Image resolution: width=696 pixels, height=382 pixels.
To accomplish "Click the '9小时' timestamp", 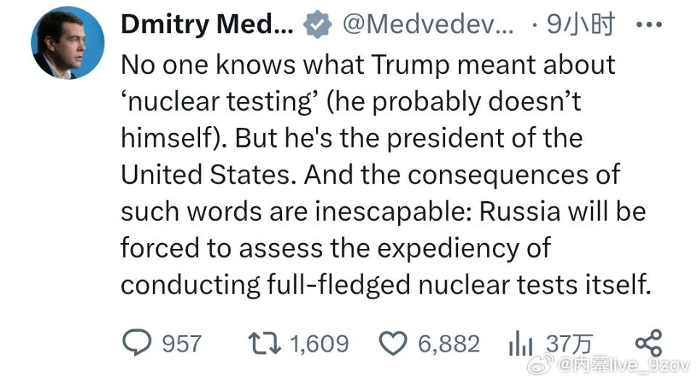I will pyautogui.click(x=581, y=25).
